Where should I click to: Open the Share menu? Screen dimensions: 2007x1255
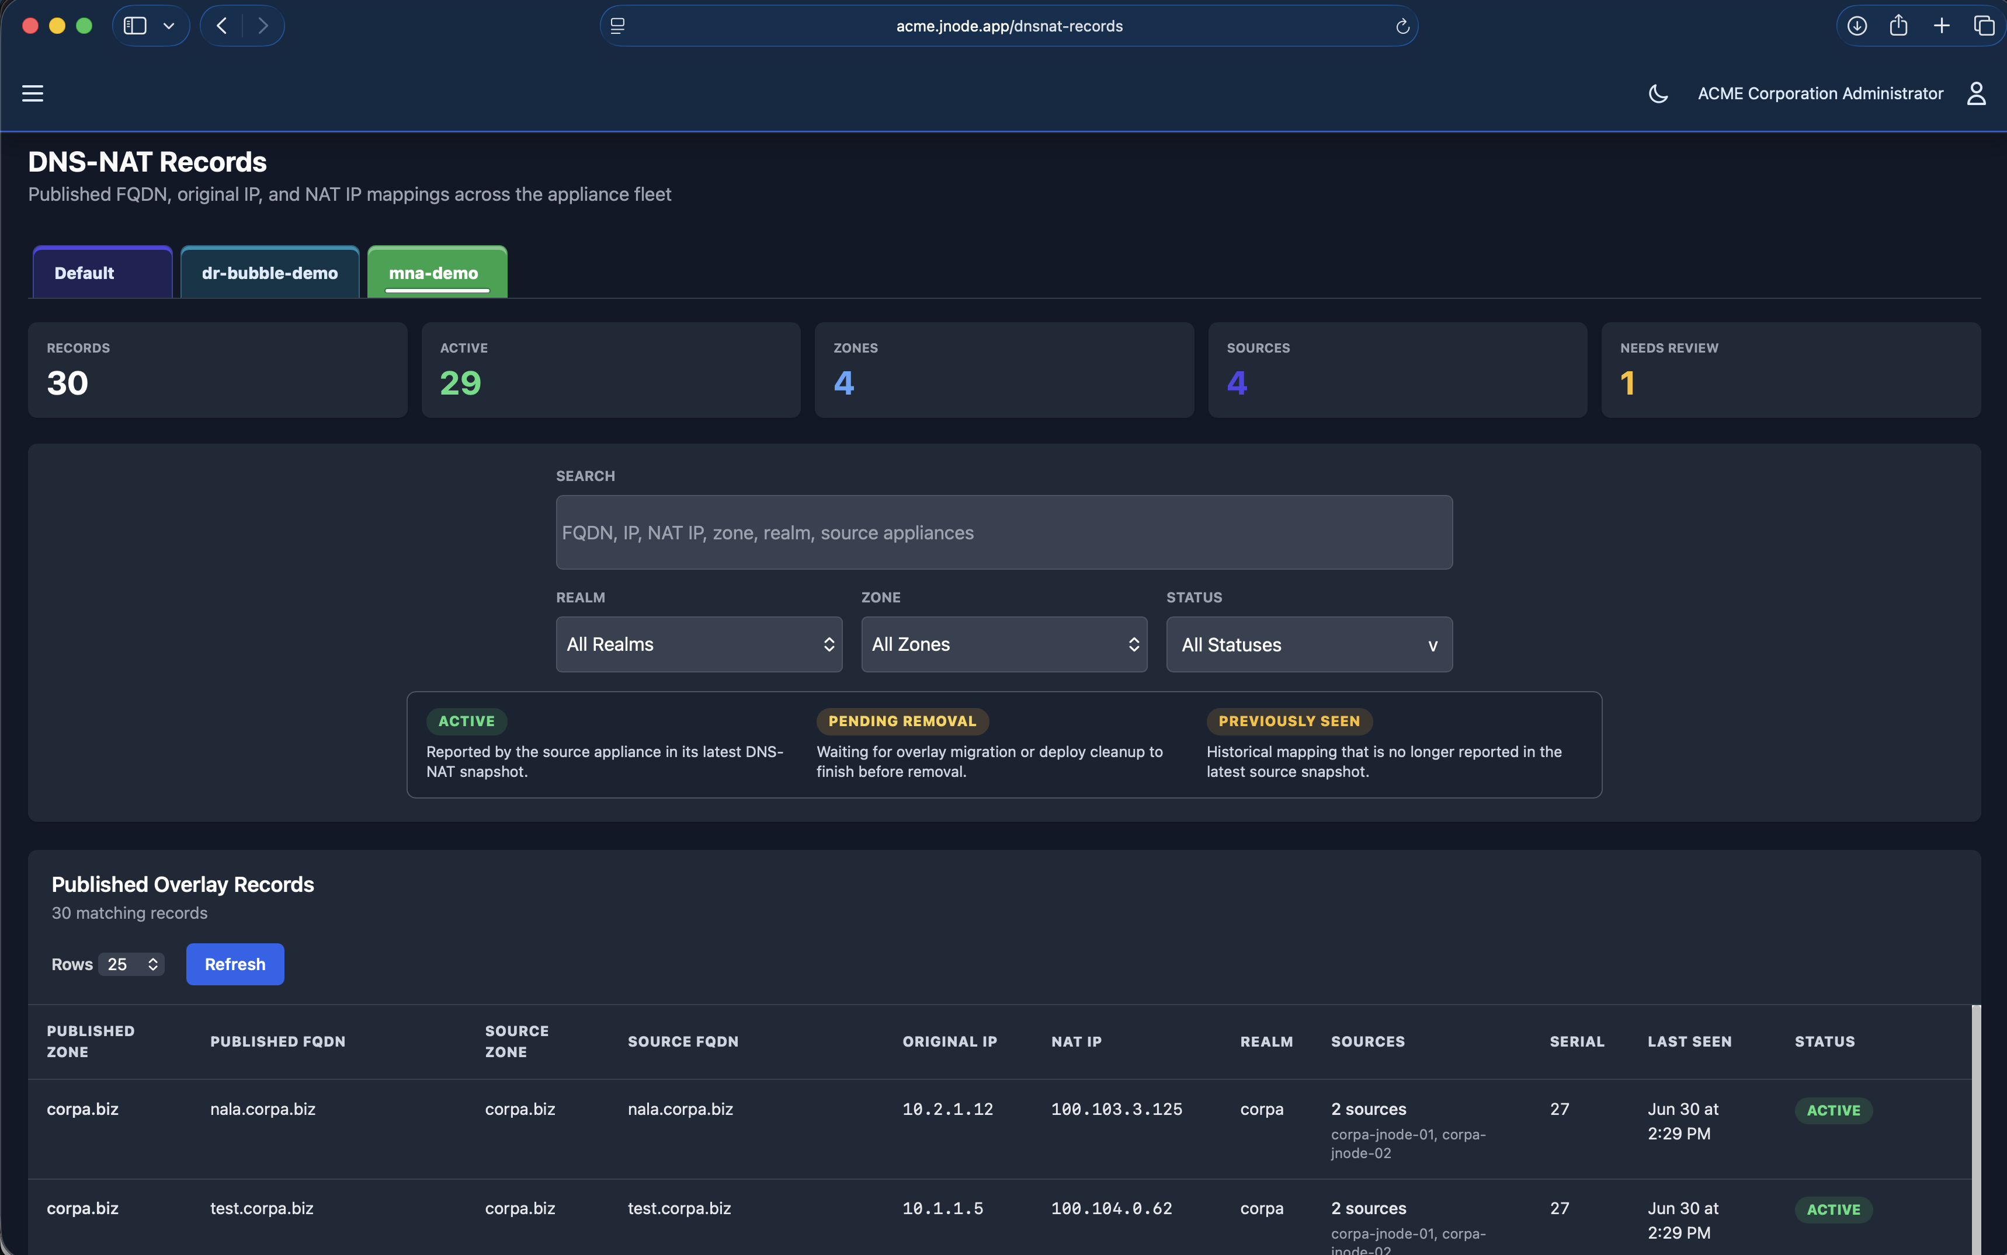[1898, 26]
